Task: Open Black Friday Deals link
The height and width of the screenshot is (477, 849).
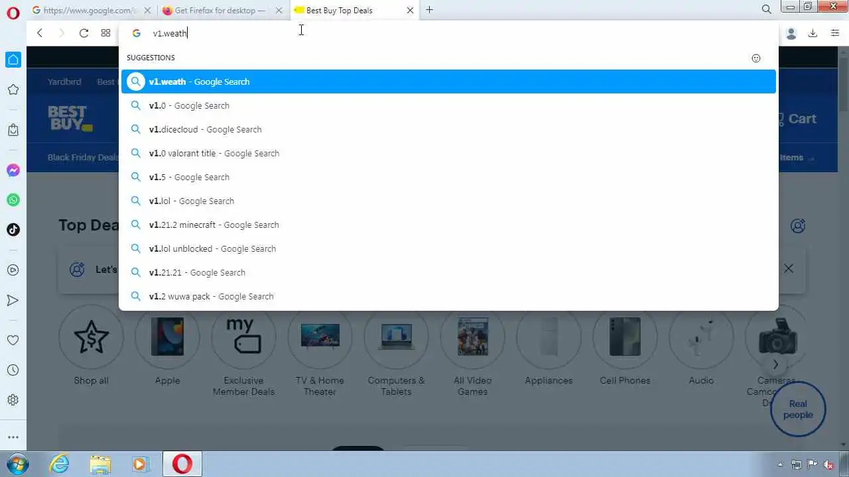Action: pyautogui.click(x=83, y=157)
